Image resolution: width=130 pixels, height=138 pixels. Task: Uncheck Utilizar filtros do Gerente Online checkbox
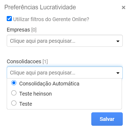point(9,19)
